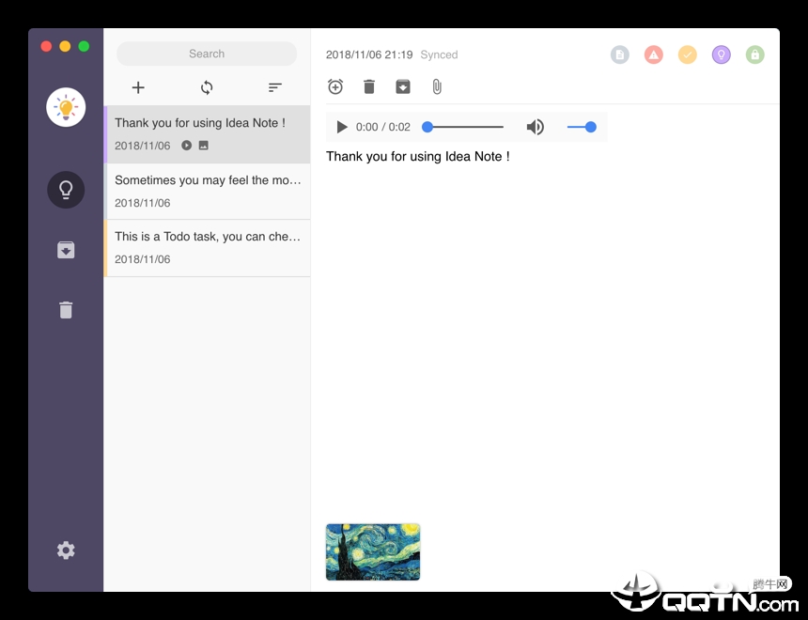Click the sync notes icon

click(x=207, y=87)
